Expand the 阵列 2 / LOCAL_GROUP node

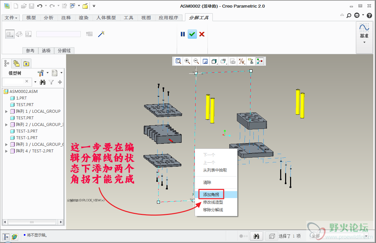(7, 125)
